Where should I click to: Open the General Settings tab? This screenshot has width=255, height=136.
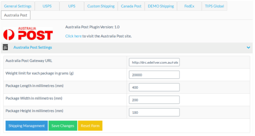click(x=18, y=6)
